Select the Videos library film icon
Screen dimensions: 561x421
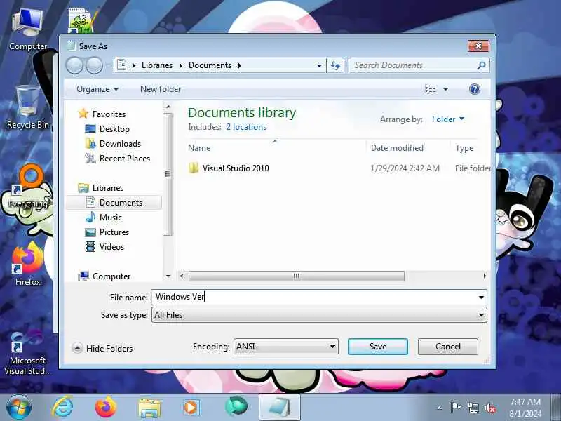(x=90, y=247)
